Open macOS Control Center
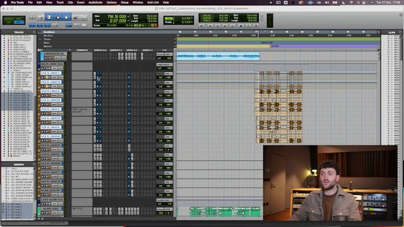Image resolution: width=404 pixels, height=227 pixels. pyautogui.click(x=364, y=3)
